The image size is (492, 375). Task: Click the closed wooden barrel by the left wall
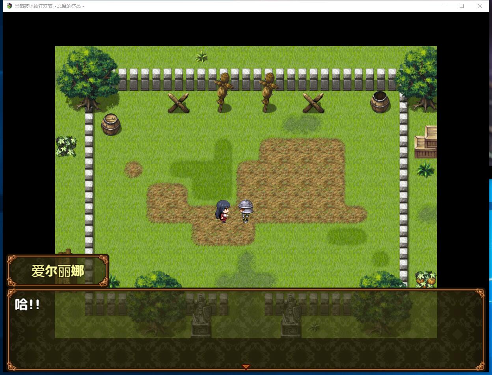click(x=111, y=125)
